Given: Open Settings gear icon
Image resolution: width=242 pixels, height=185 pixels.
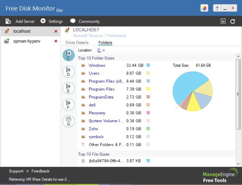Looking at the screenshot, I should tap(43, 21).
